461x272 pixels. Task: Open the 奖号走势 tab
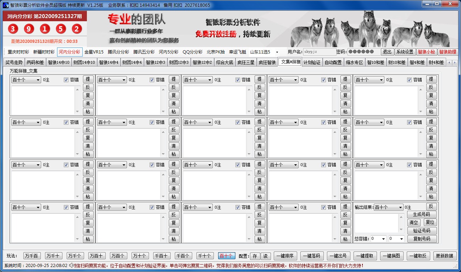[14, 62]
